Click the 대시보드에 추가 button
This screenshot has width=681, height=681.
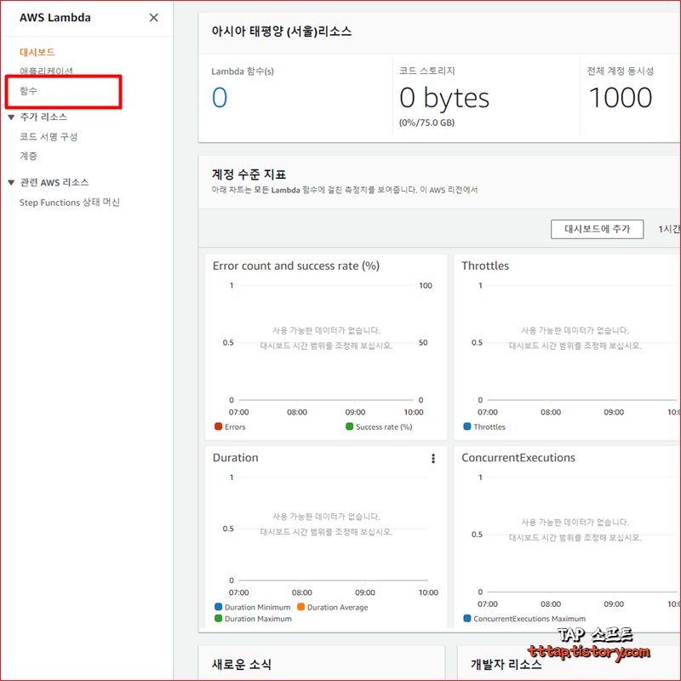point(598,229)
